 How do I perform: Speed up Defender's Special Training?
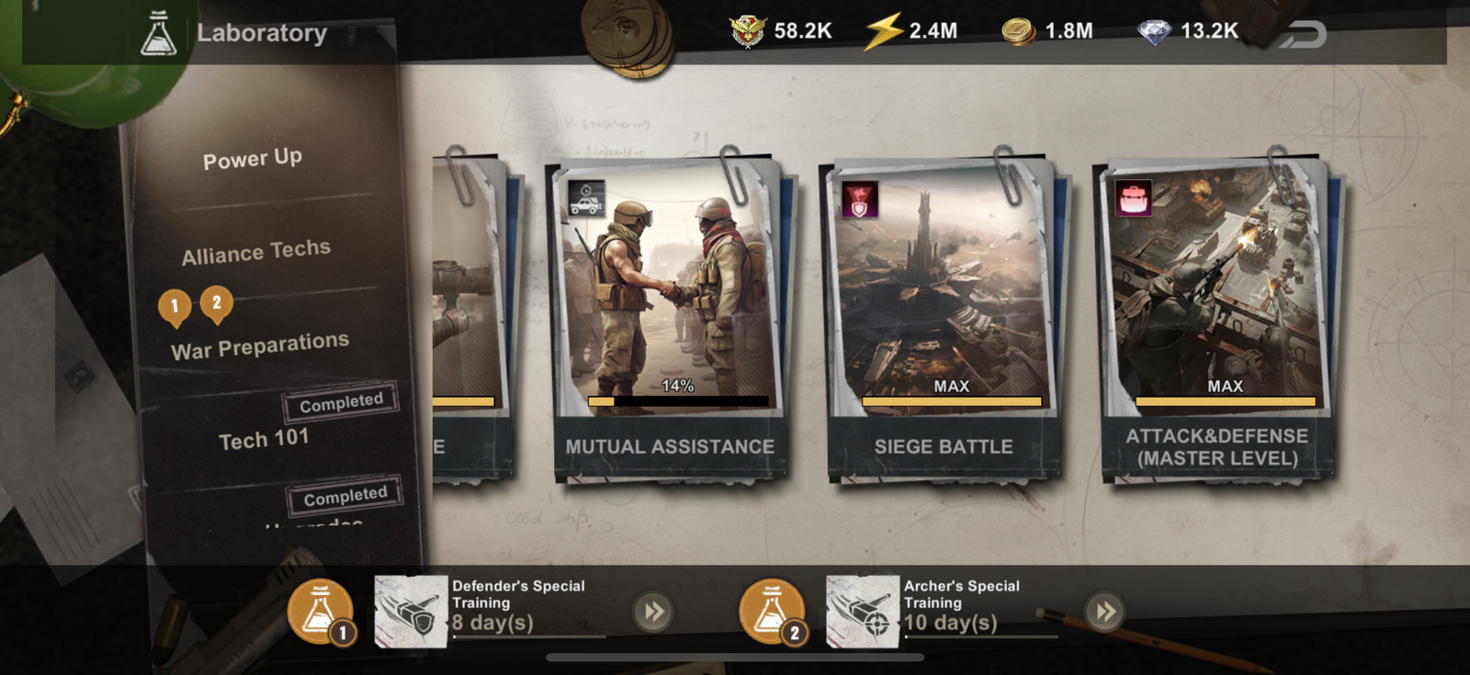point(653,612)
